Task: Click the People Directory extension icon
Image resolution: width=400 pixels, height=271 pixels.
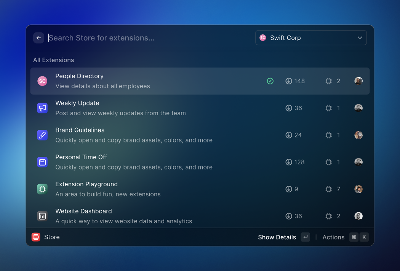Action: (x=42, y=81)
